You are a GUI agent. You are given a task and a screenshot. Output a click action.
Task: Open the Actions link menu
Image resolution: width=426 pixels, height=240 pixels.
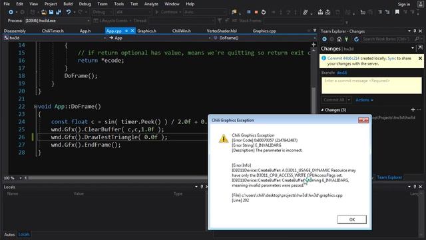pyautogui.click(x=364, y=100)
